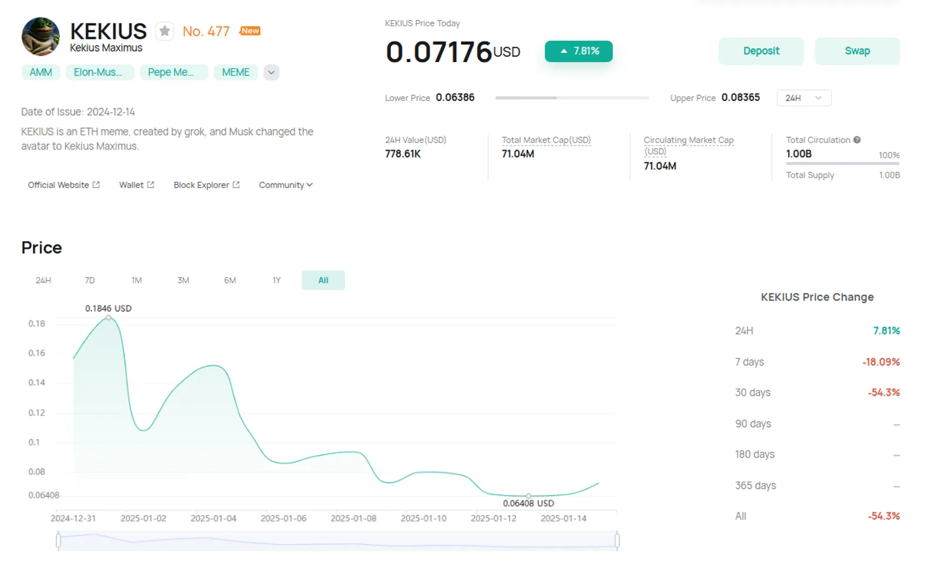This screenshot has height=568, width=939.
Task: Click the 0.07176 USD current price
Action: pyautogui.click(x=453, y=52)
